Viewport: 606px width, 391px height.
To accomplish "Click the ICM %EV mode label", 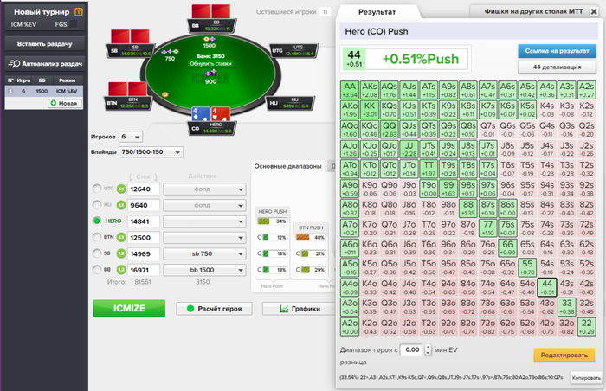I will click(x=23, y=24).
